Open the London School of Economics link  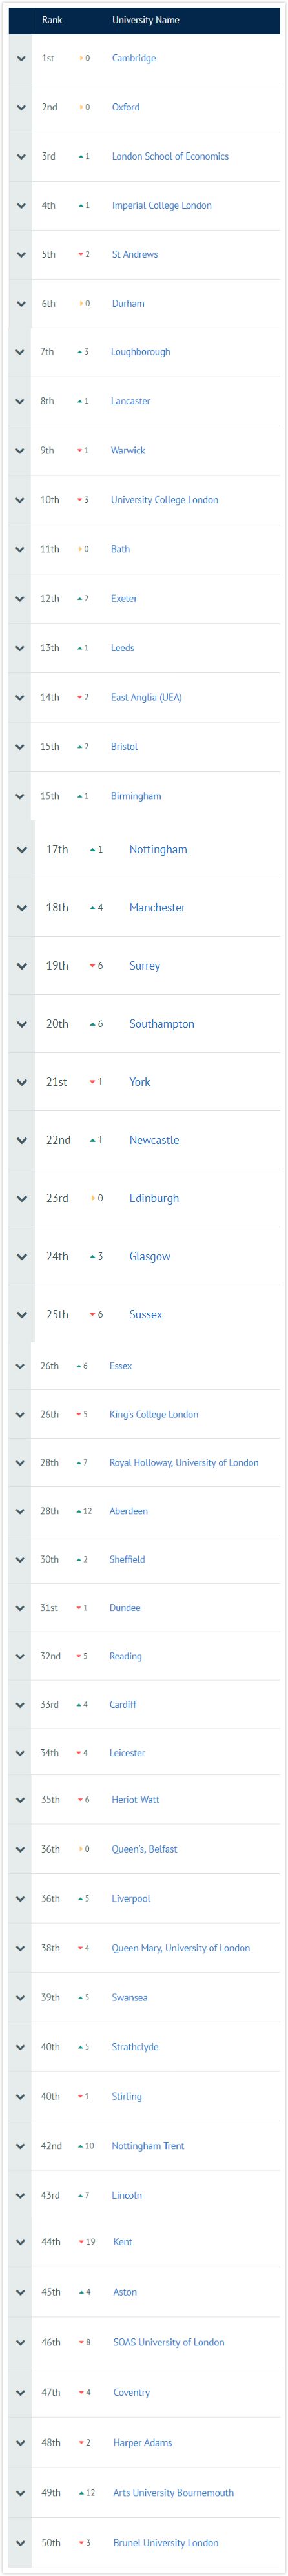click(170, 156)
